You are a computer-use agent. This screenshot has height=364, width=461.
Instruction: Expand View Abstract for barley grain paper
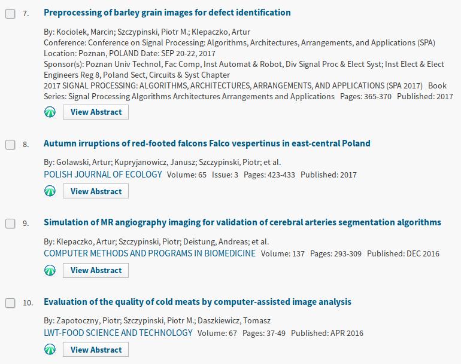pyautogui.click(x=96, y=112)
